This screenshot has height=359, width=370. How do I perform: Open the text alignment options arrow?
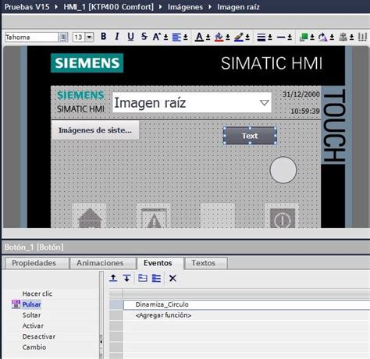pyautogui.click(x=185, y=37)
